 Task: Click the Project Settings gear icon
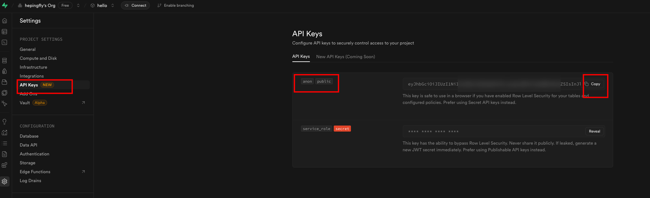tap(4, 181)
